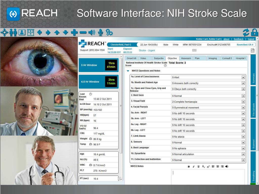This screenshot has height=194, width=259.
Task: Click the feedback link
Action: tap(239, 39)
